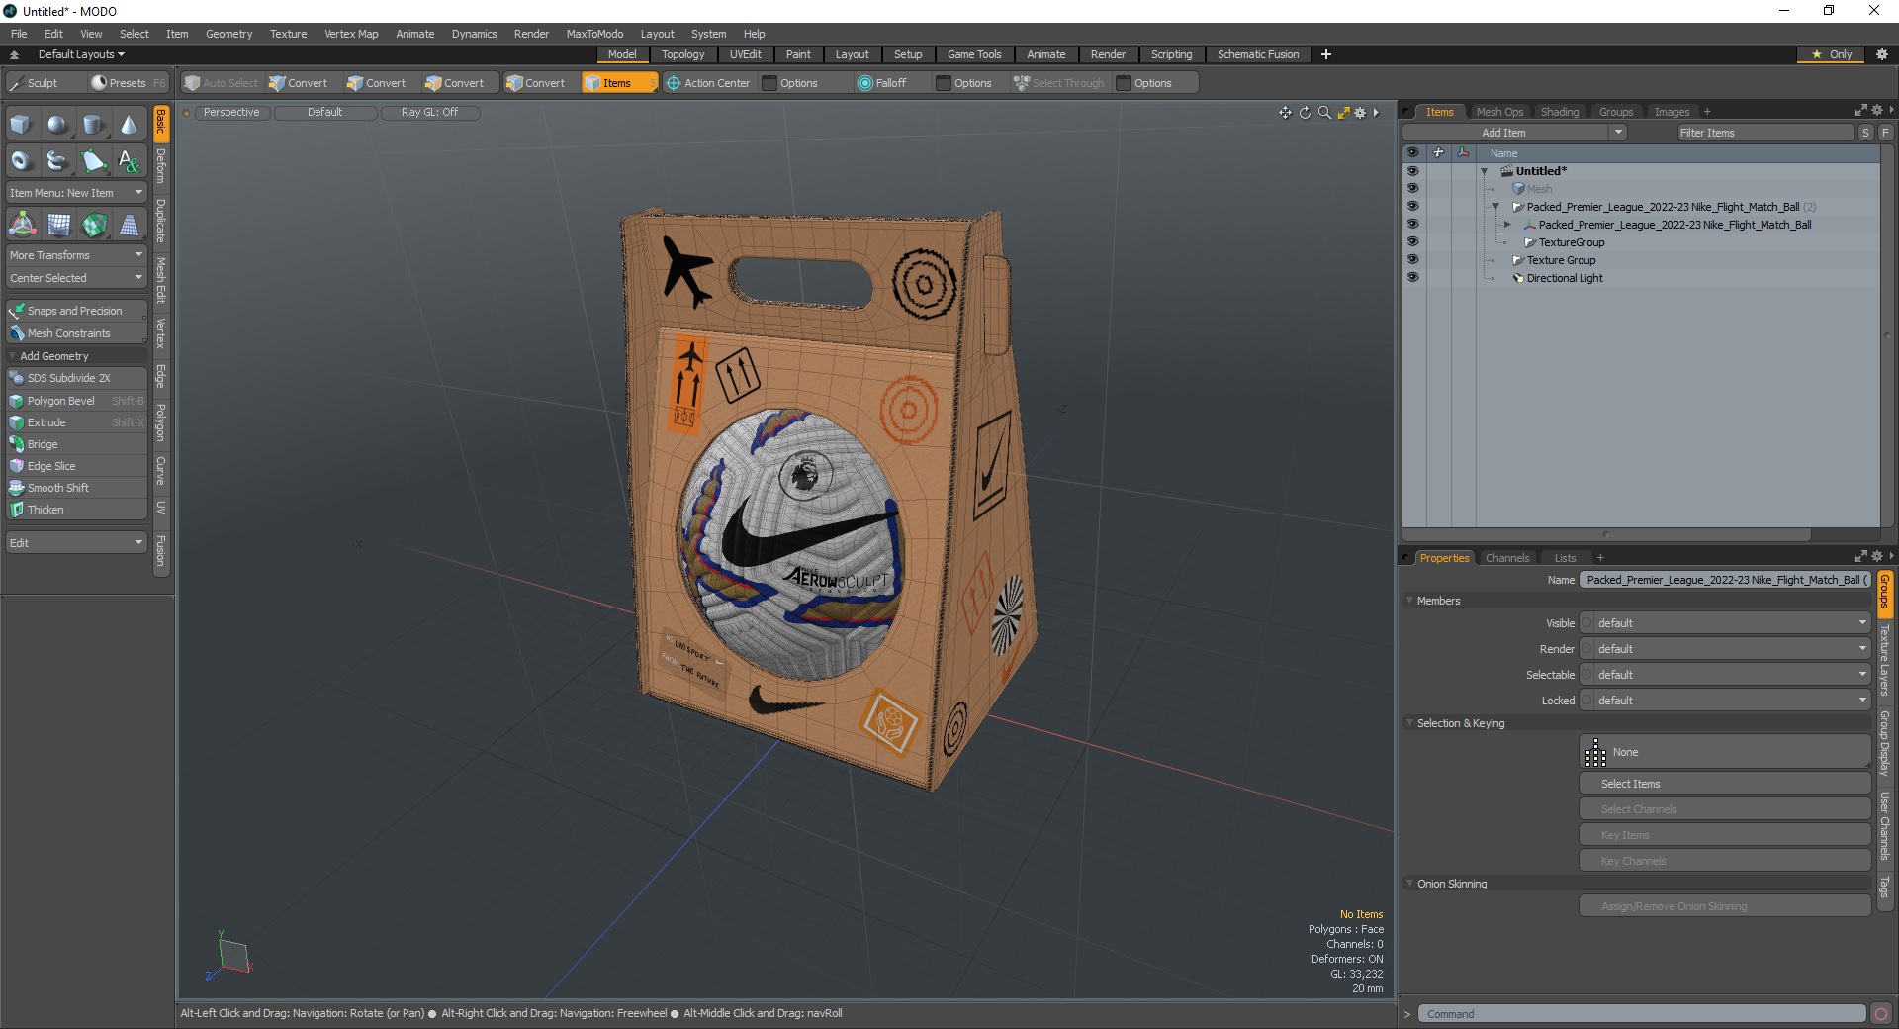The height and width of the screenshot is (1029, 1899).
Task: Open the text geometry tool
Action: point(129,160)
